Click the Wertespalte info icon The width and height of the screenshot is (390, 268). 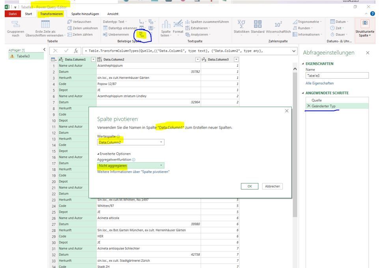[118, 136]
